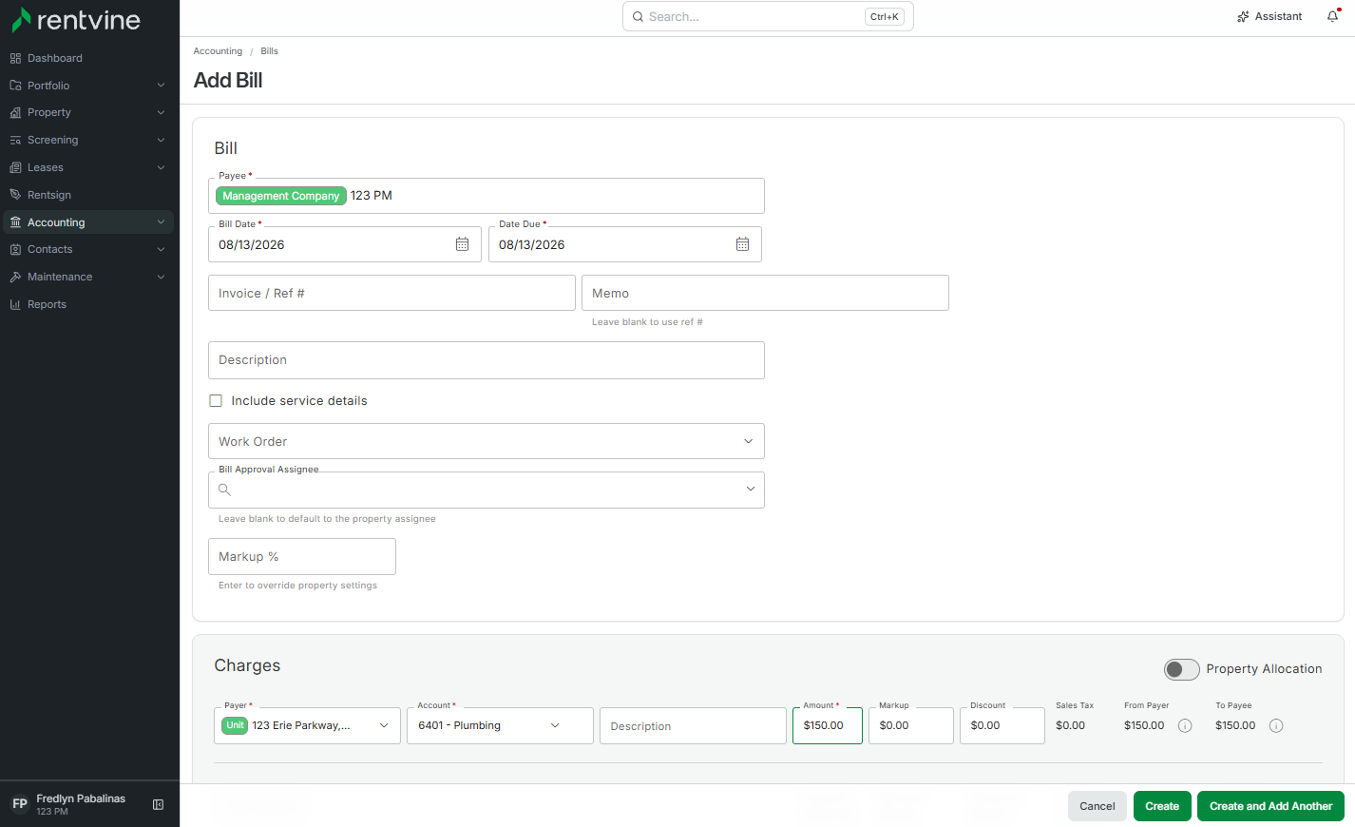Click the Invoice / Ref # field
Viewport: 1355px width, 827px height.
(x=391, y=293)
